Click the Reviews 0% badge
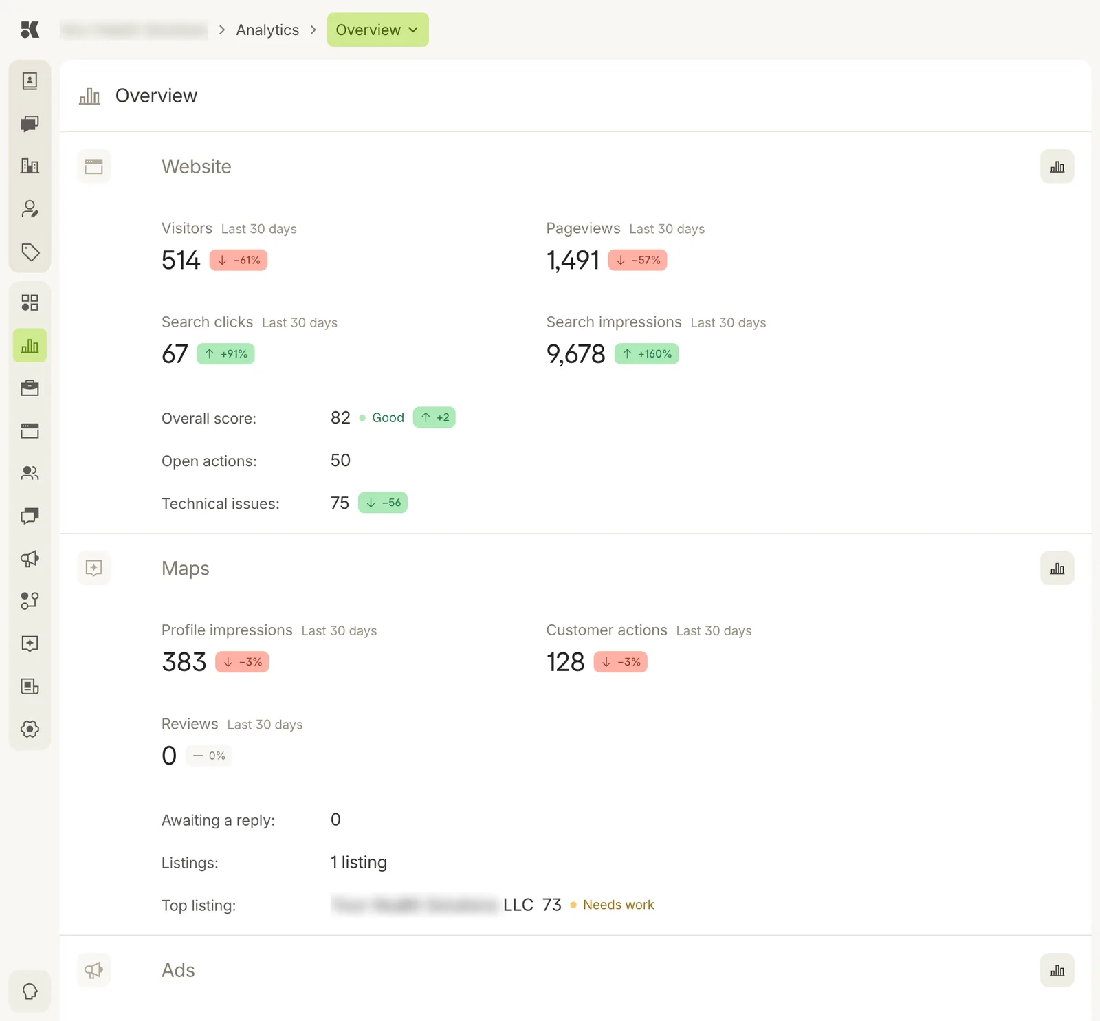This screenshot has width=1100, height=1021. point(209,756)
